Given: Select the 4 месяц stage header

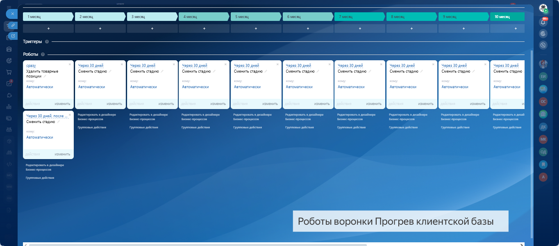Looking at the screenshot, I should tap(203, 17).
